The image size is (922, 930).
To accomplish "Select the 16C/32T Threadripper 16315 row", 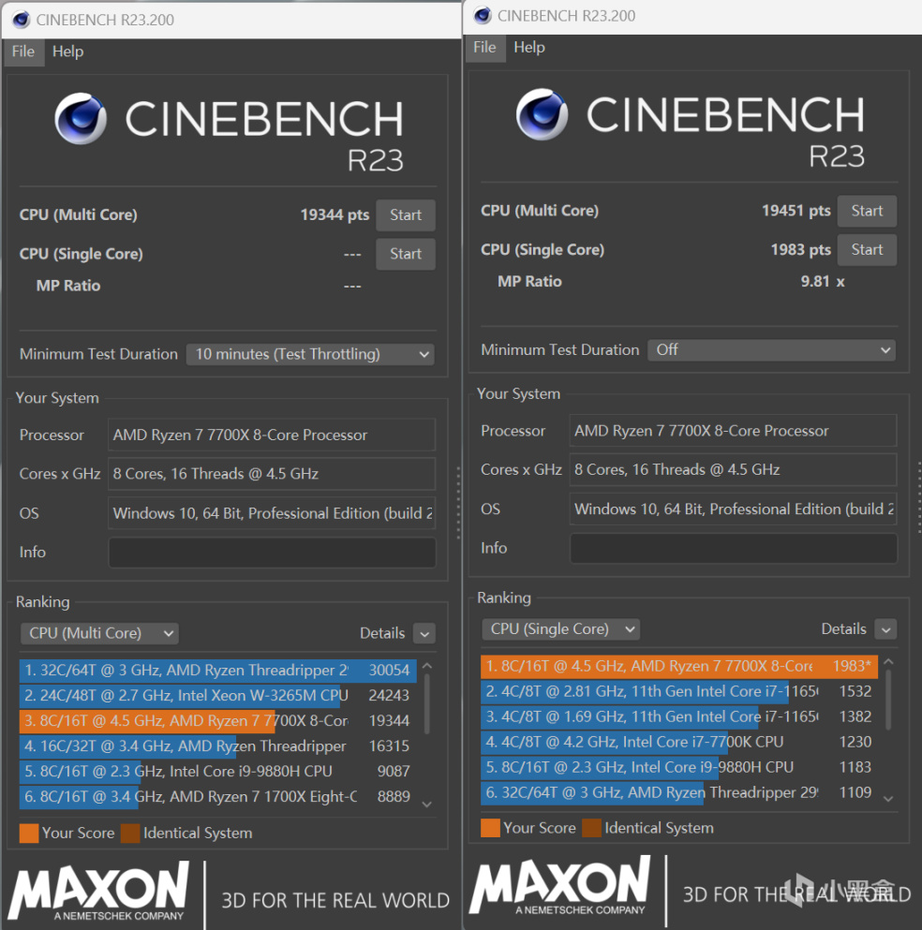I will coord(217,746).
